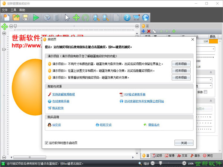Open demo project 3 with 打开项目 button
Screen dimensions: 223x167
pyautogui.click(x=181, y=78)
